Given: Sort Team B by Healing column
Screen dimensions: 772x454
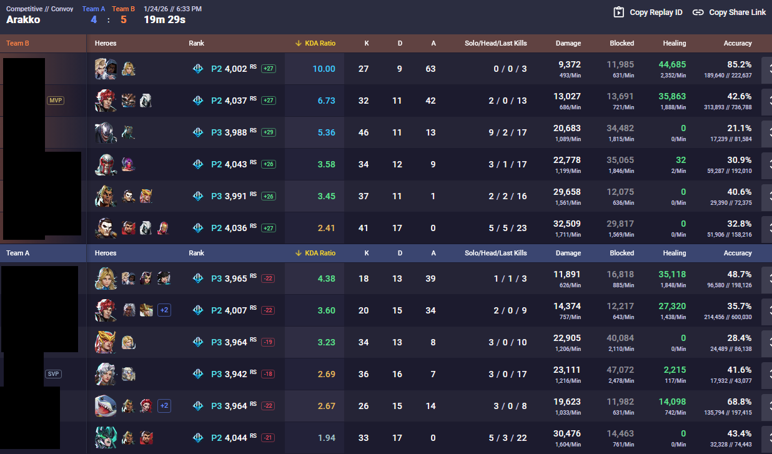Looking at the screenshot, I should 675,43.
